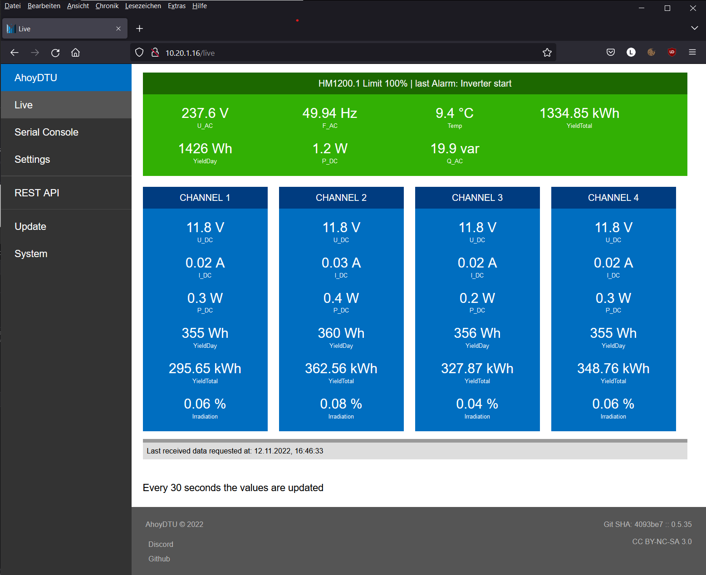This screenshot has width=706, height=575.
Task: Reload the current page
Action: 55,53
